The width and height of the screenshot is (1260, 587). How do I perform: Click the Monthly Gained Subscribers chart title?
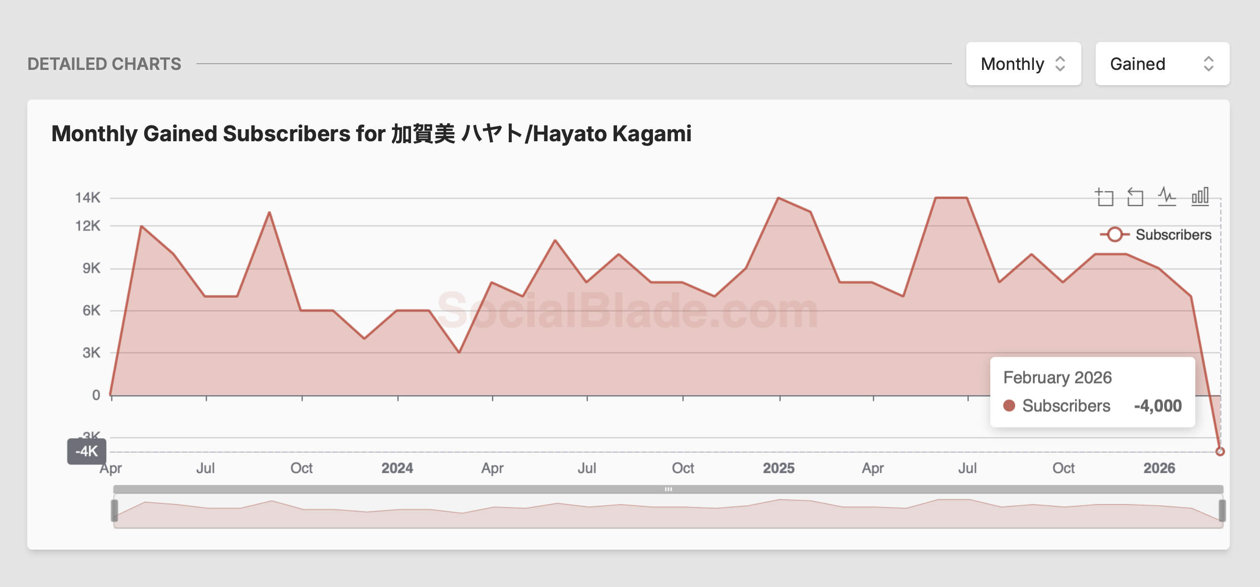pos(371,134)
